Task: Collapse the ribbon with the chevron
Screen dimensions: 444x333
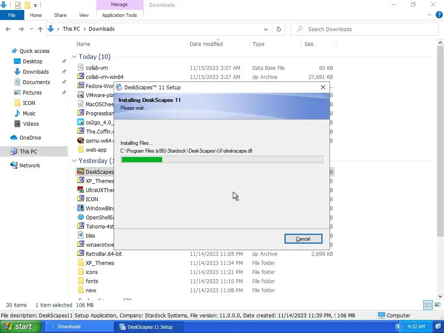Action: click(430, 15)
